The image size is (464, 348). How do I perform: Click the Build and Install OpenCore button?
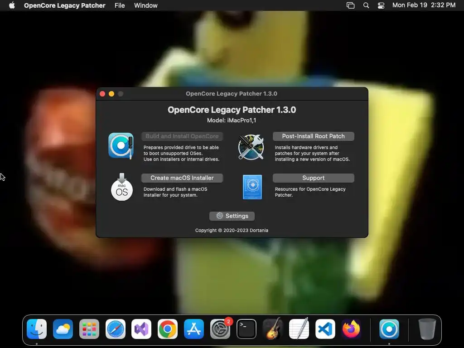pos(182,136)
